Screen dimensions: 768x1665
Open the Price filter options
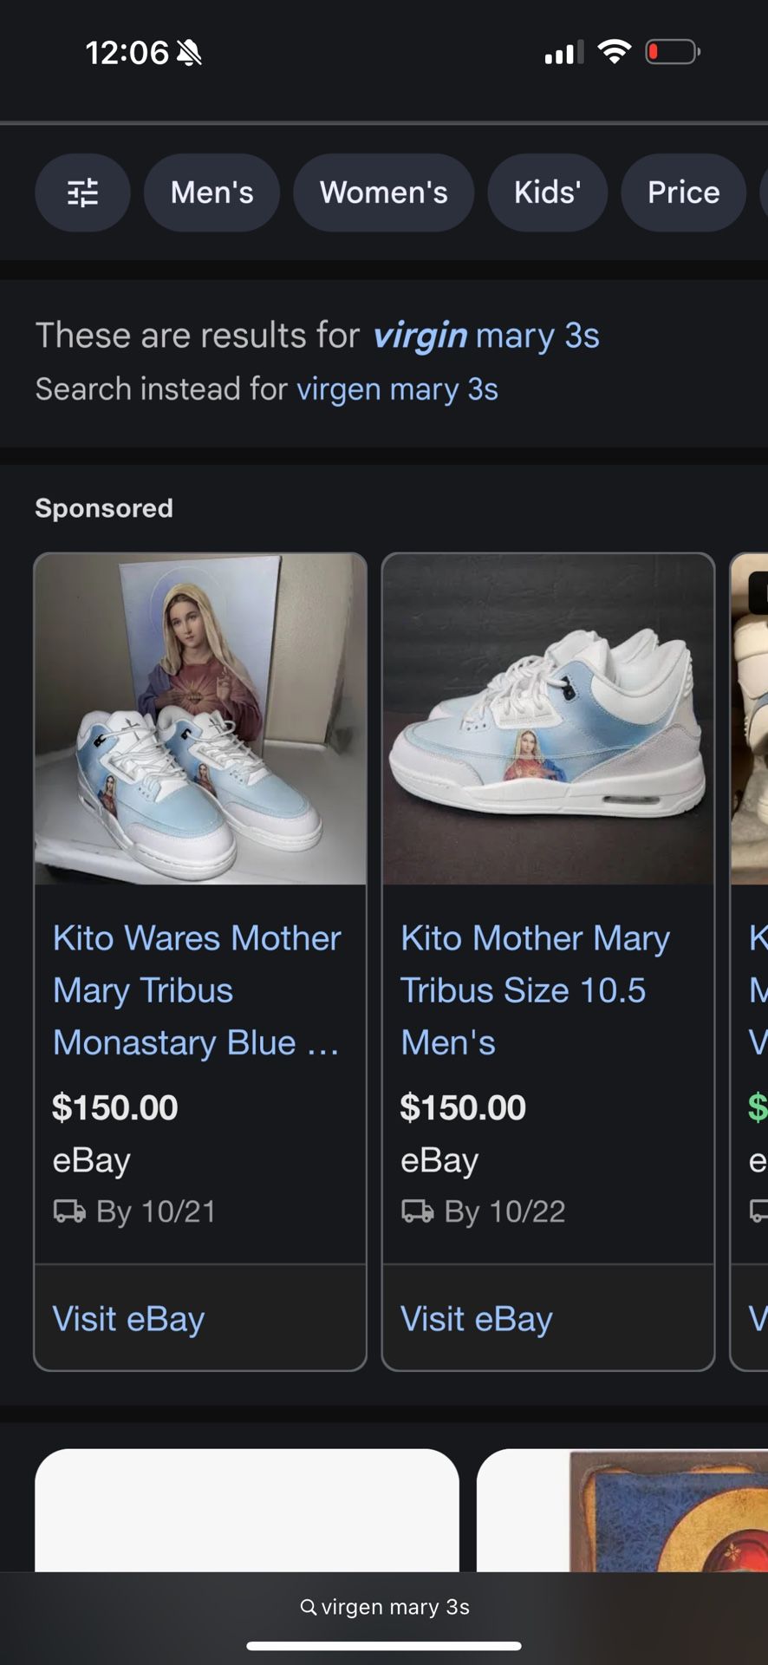point(683,193)
